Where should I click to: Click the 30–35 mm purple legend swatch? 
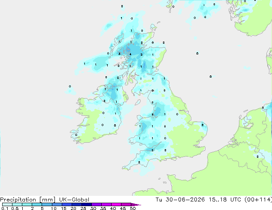pyautogui.click(x=96, y=204)
